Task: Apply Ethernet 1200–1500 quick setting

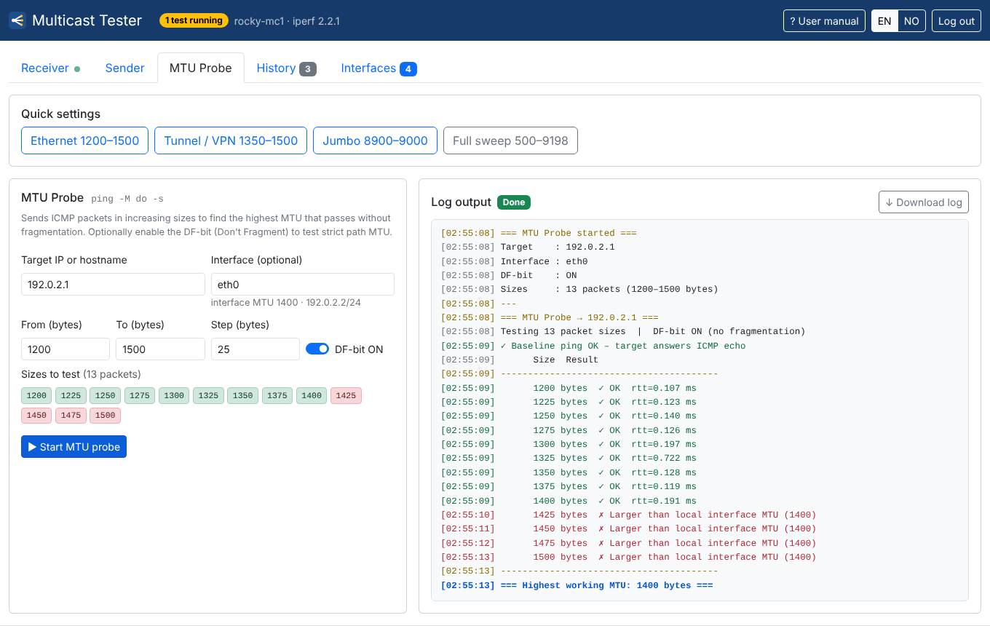Action: [x=85, y=140]
